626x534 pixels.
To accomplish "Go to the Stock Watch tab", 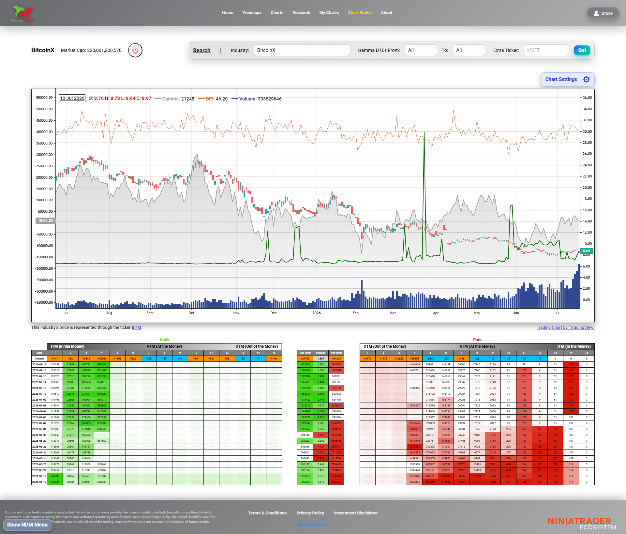I will [x=360, y=13].
